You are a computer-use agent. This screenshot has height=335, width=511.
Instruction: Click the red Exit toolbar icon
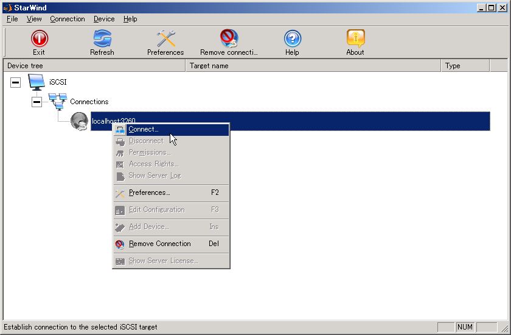[39, 40]
